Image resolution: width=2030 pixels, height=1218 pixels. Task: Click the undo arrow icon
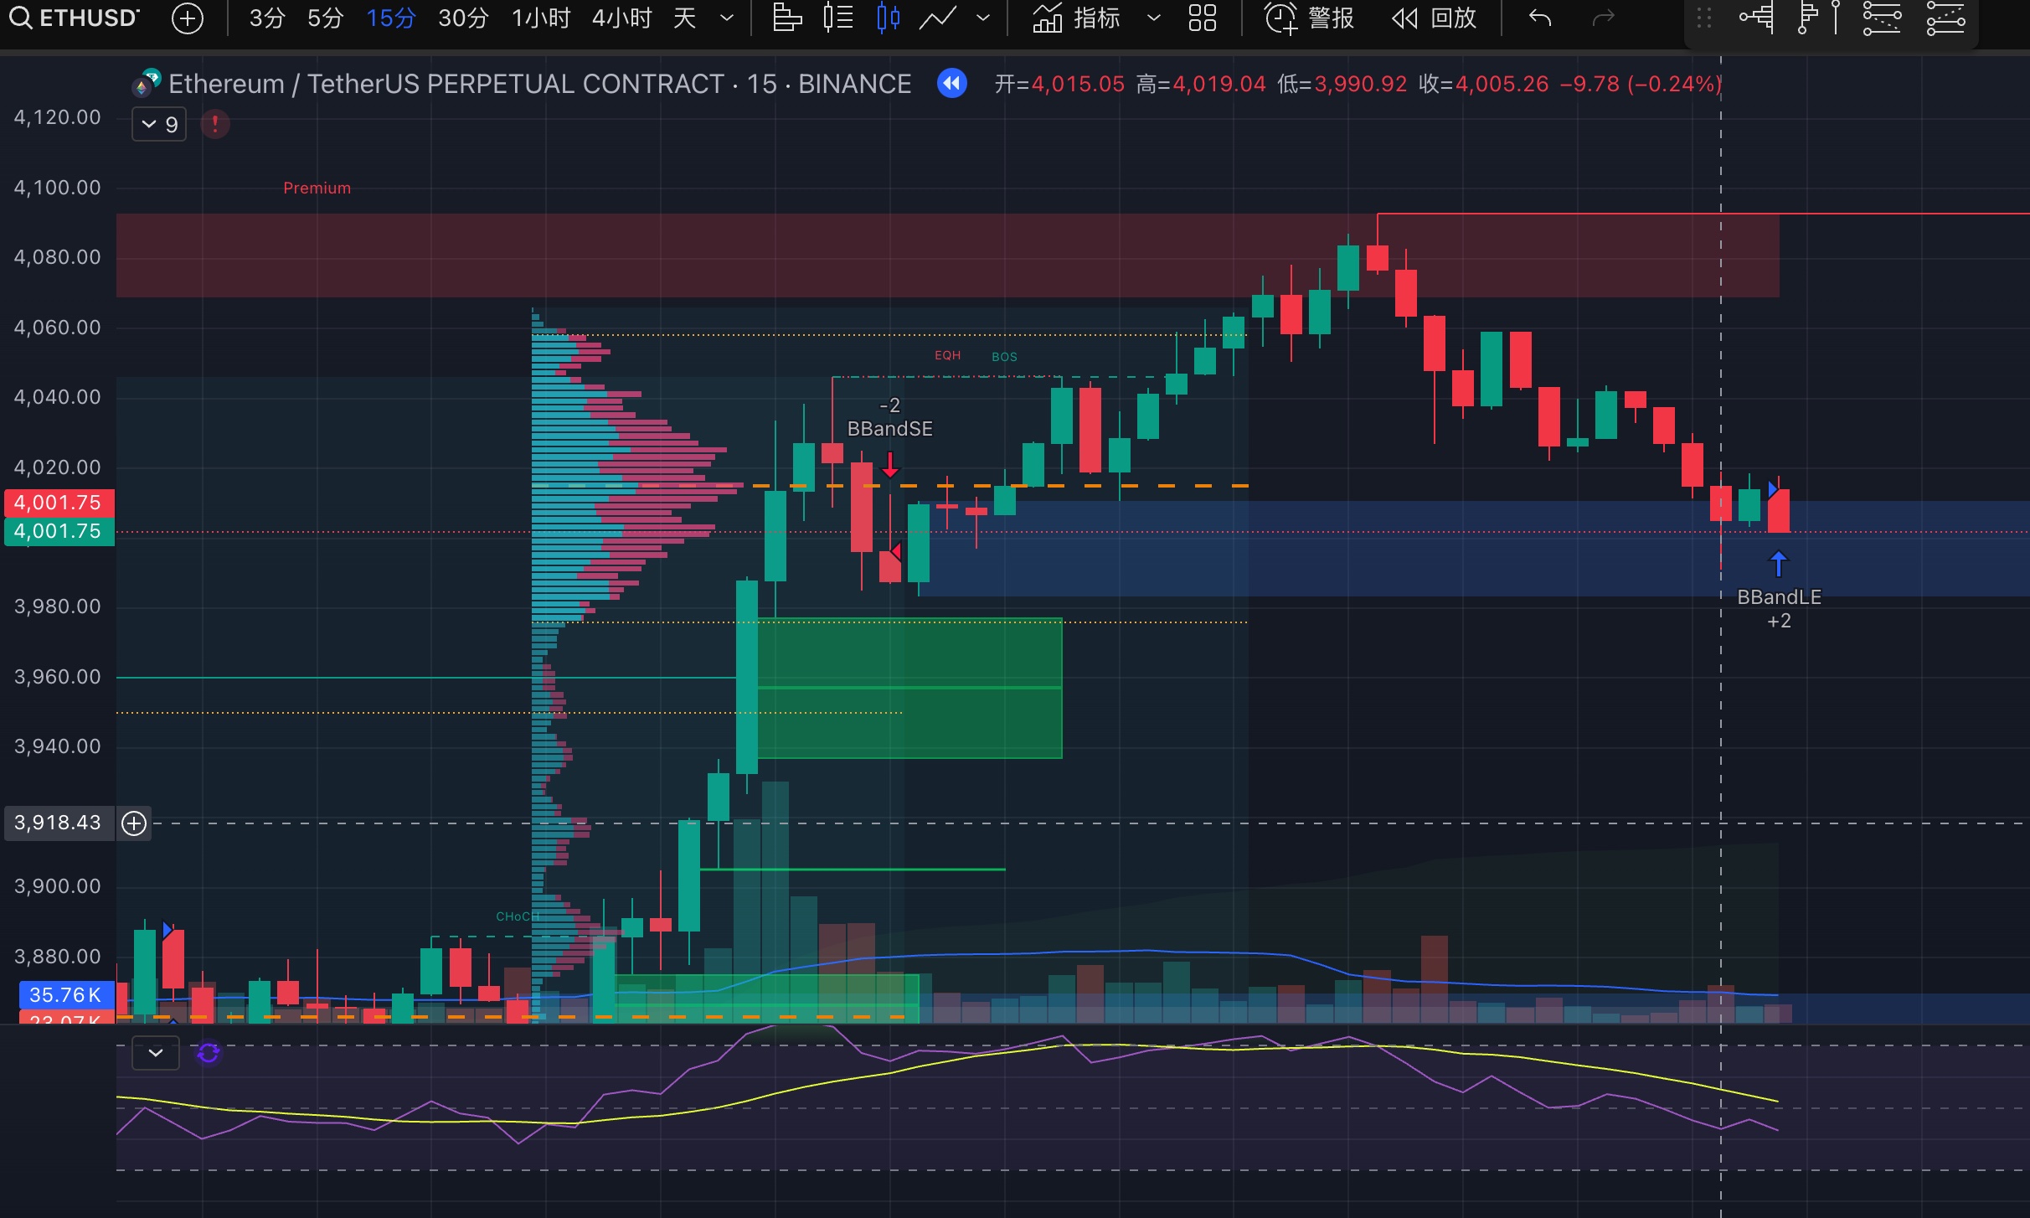(x=1539, y=18)
